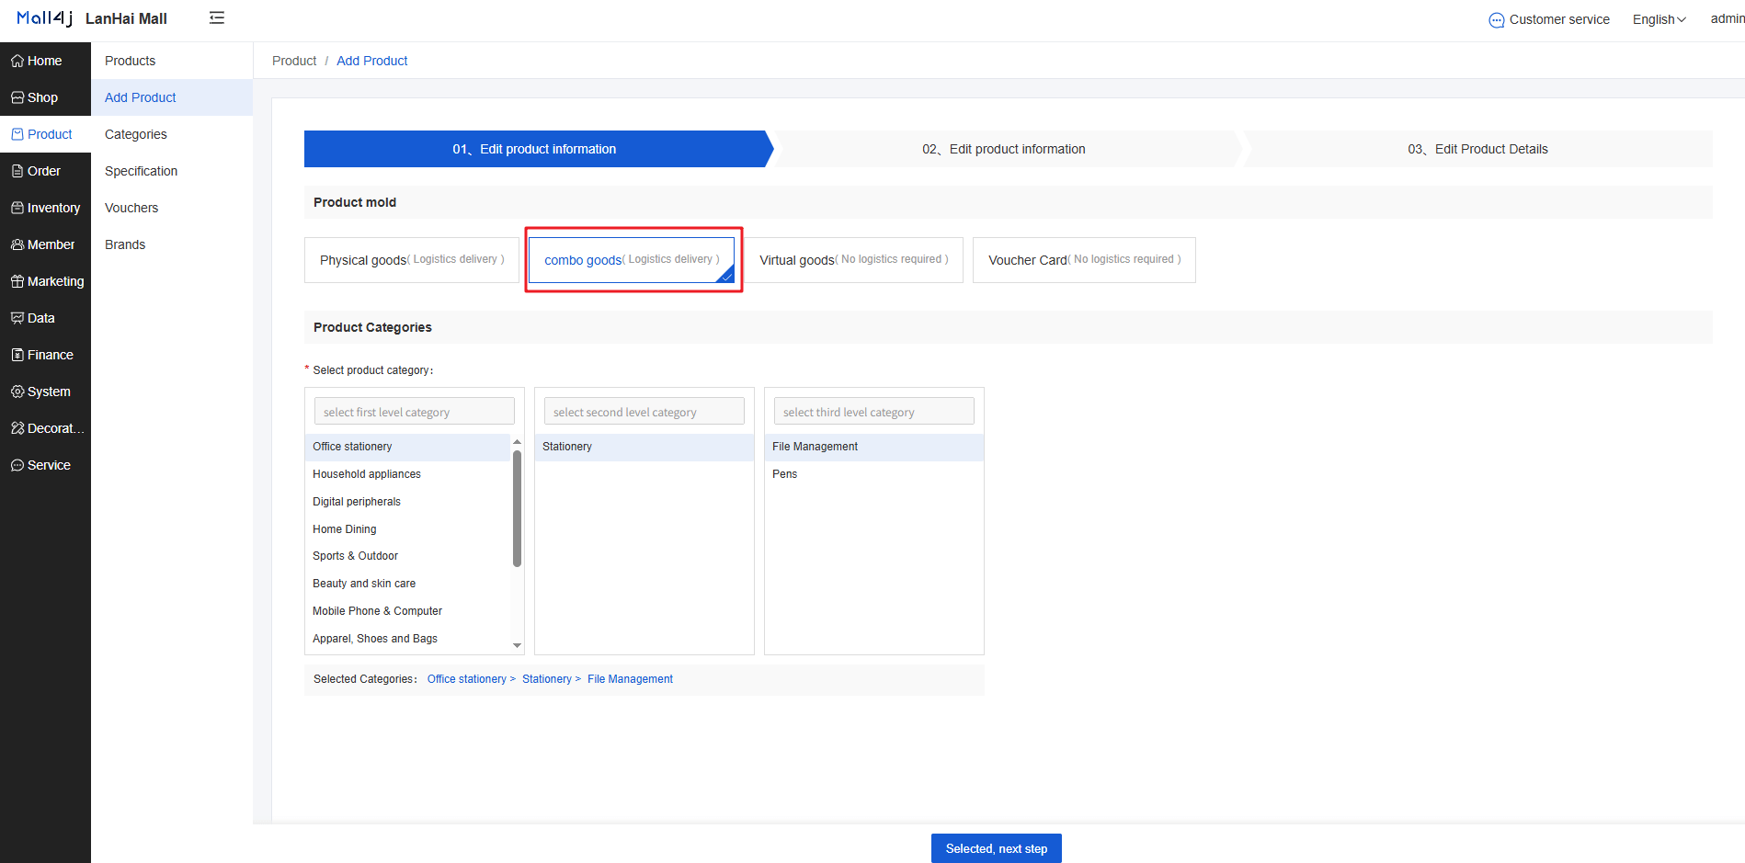Viewport: 1745px width, 863px height.
Task: Open Home from sidebar icon
Action: point(17,61)
